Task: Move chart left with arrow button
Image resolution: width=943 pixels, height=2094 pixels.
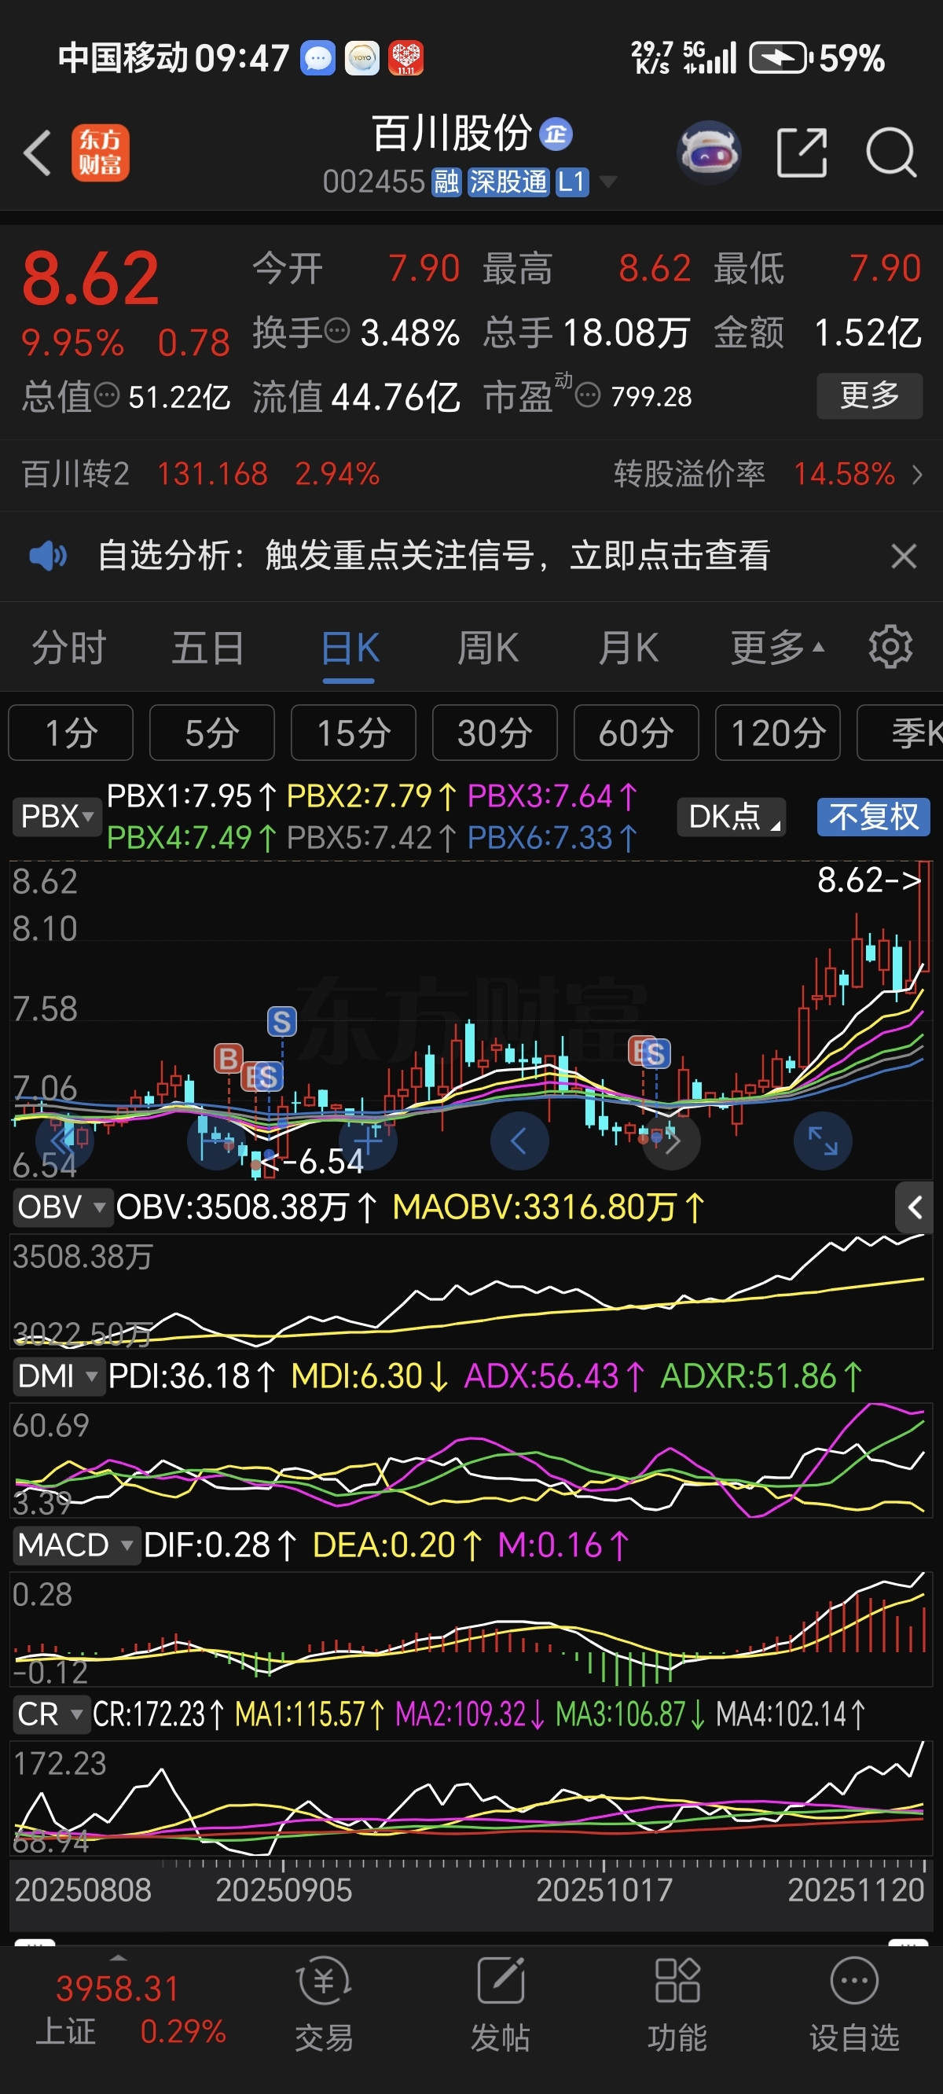Action: pos(519,1141)
